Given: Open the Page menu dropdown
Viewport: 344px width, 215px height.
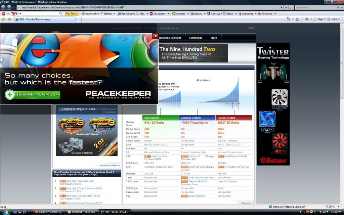Looking at the screenshot, I should [319, 19].
